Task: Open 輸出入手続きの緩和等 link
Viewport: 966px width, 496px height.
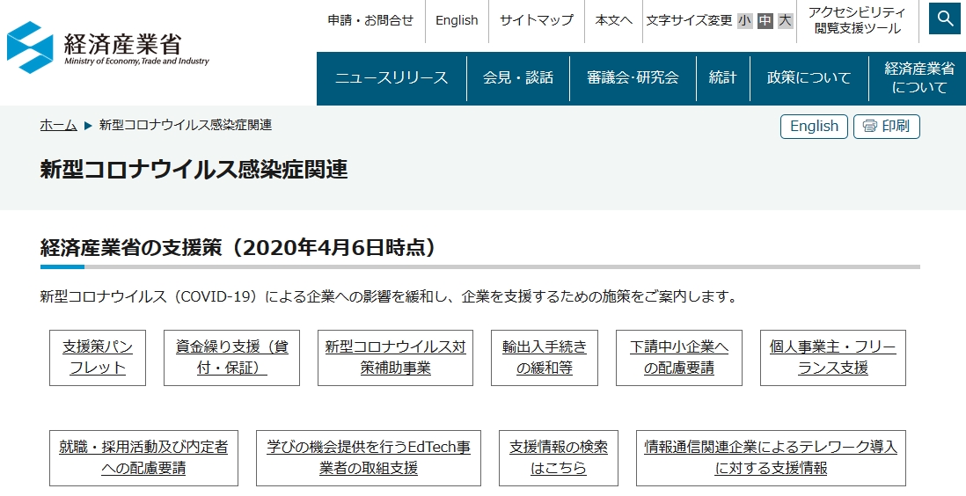Action: 545,357
